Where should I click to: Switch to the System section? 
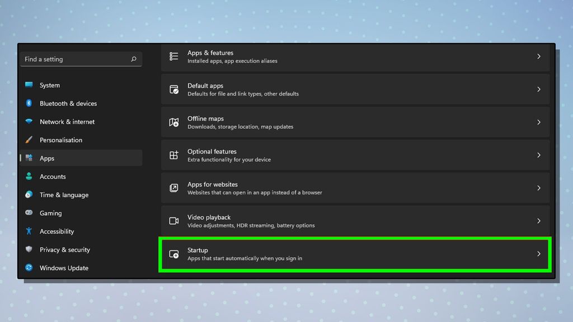[49, 85]
